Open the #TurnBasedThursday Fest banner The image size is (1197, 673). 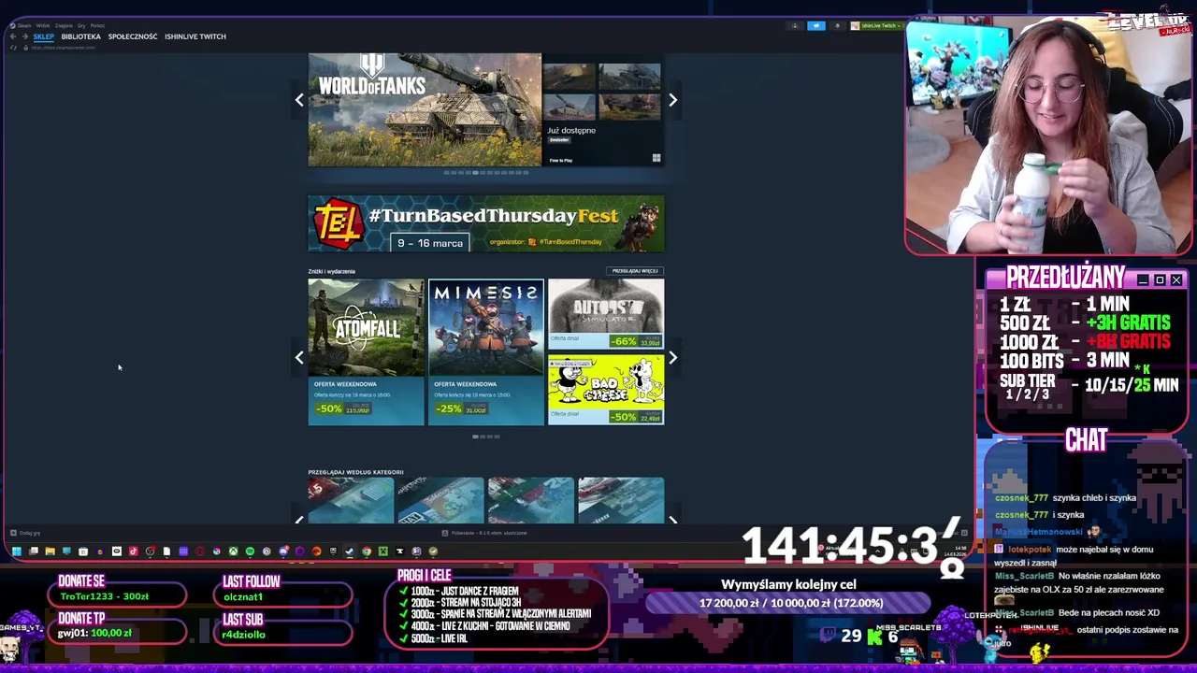[486, 223]
